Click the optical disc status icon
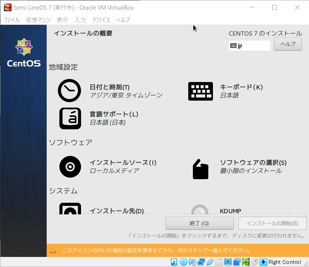 183,262
